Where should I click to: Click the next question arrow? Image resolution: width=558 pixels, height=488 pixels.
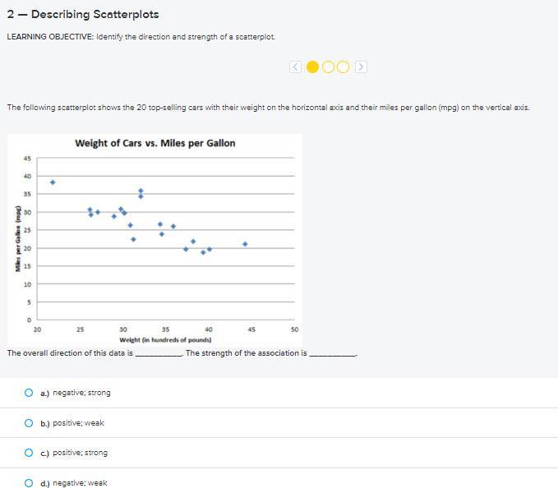tap(361, 67)
